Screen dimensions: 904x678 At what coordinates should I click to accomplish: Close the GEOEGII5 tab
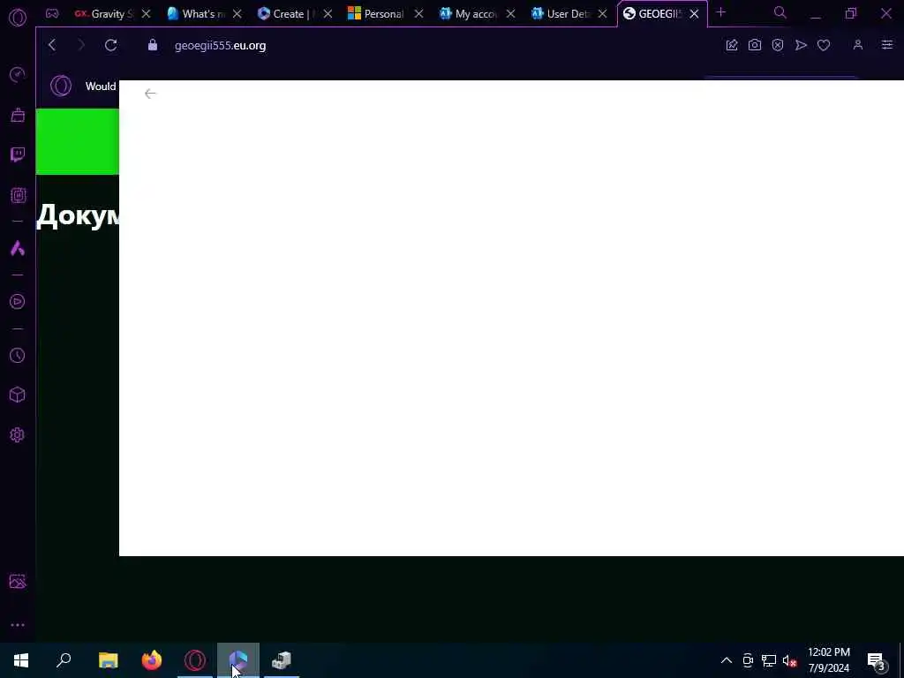click(695, 14)
